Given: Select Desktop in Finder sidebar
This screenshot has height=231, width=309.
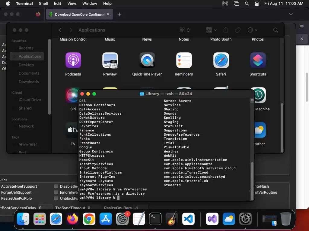Looking at the screenshot, I should (x=27, y=65).
